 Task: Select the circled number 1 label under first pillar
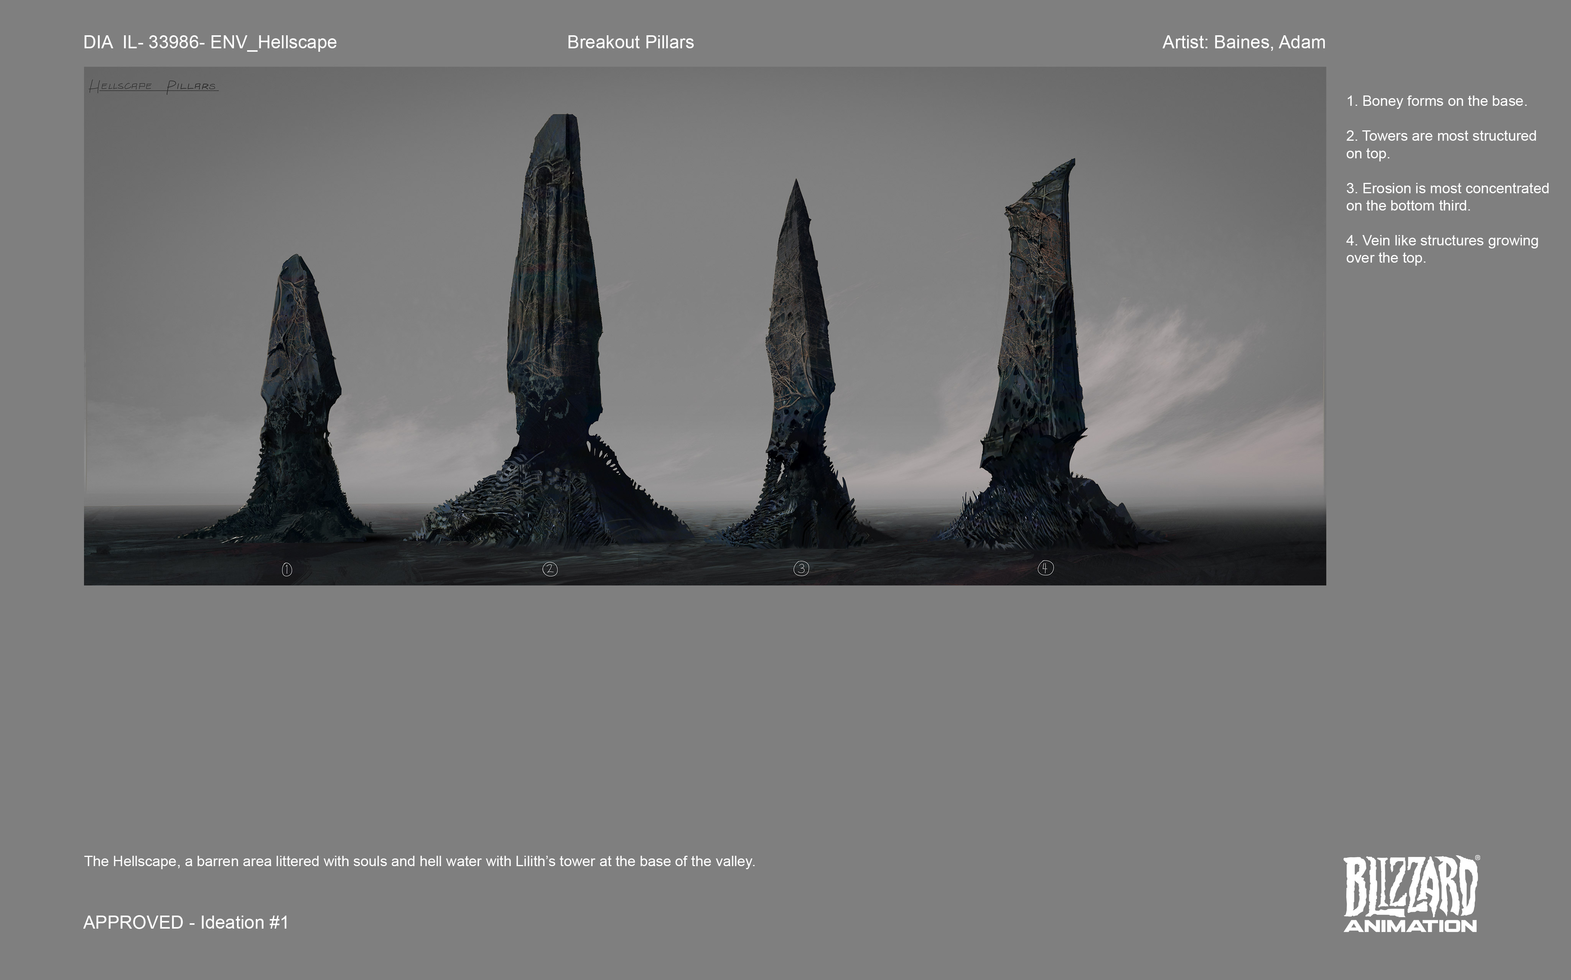(287, 569)
